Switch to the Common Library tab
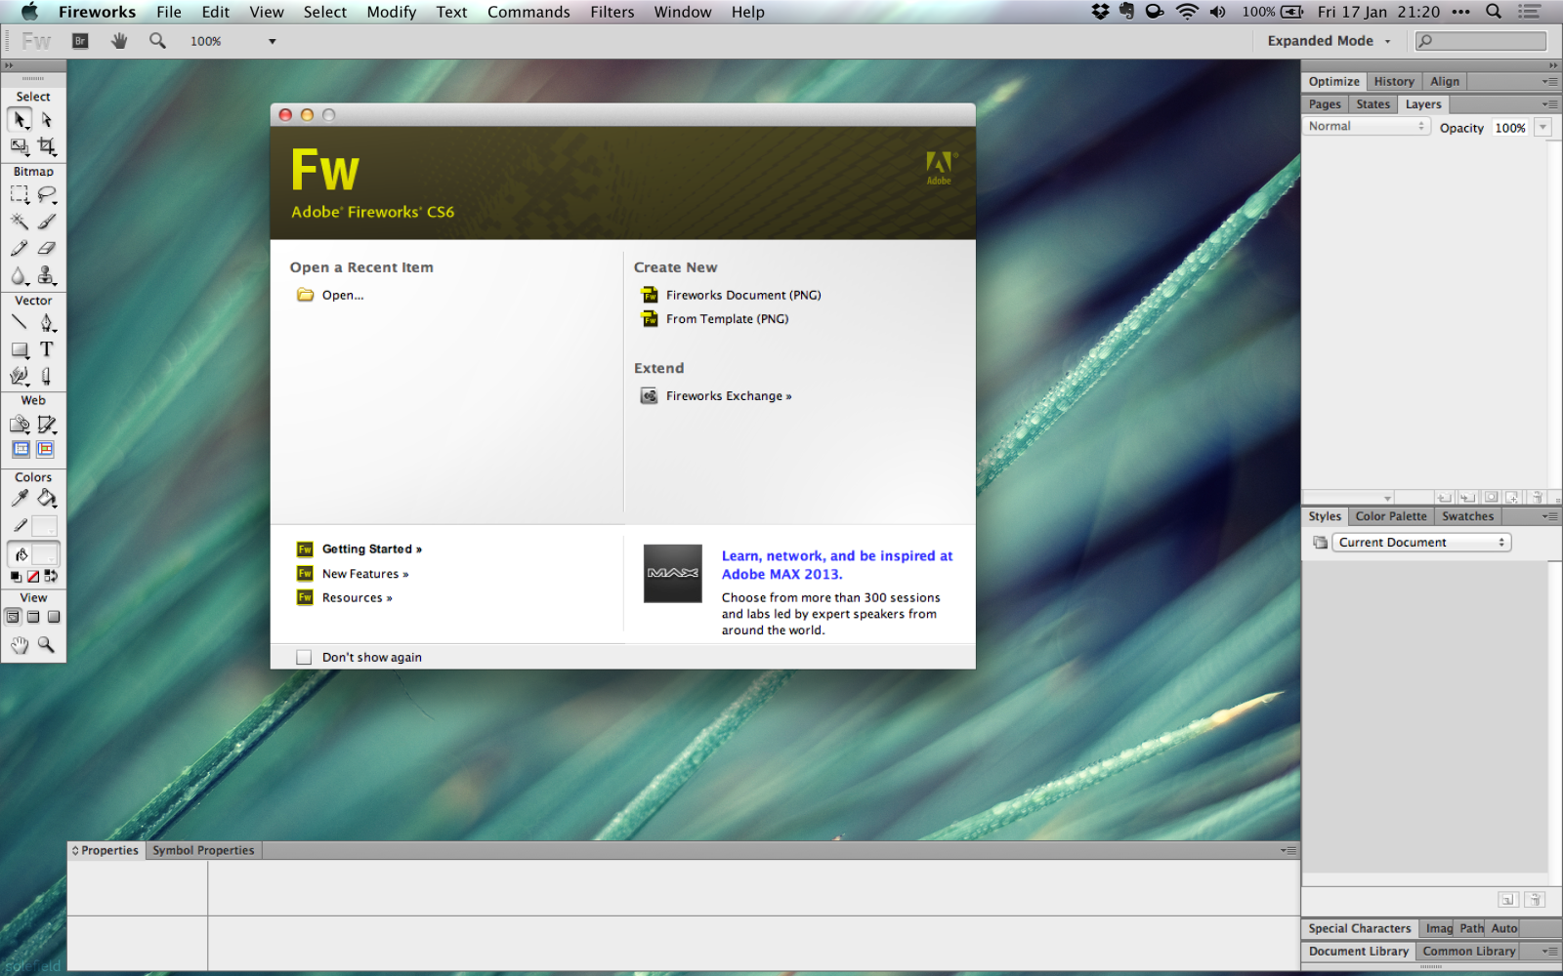The image size is (1563, 976). [x=1469, y=952]
